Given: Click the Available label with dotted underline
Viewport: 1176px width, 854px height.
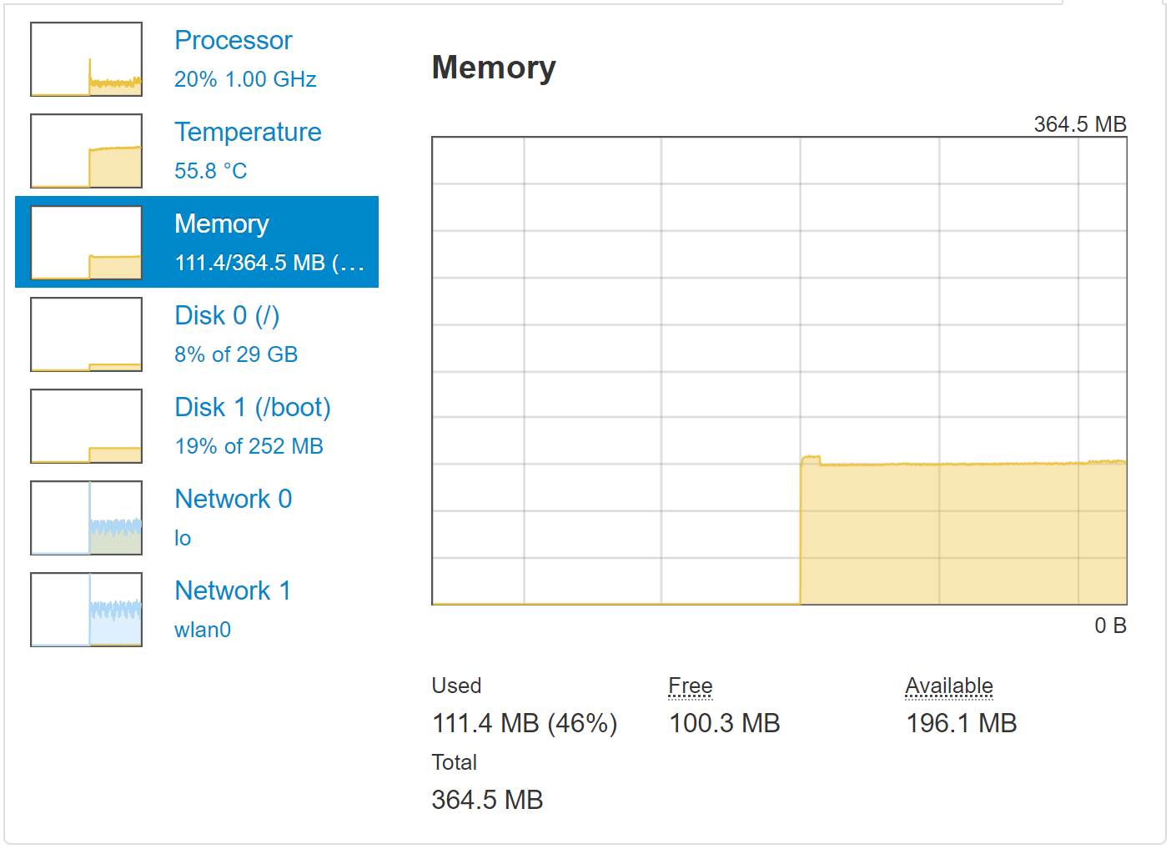Looking at the screenshot, I should [949, 686].
